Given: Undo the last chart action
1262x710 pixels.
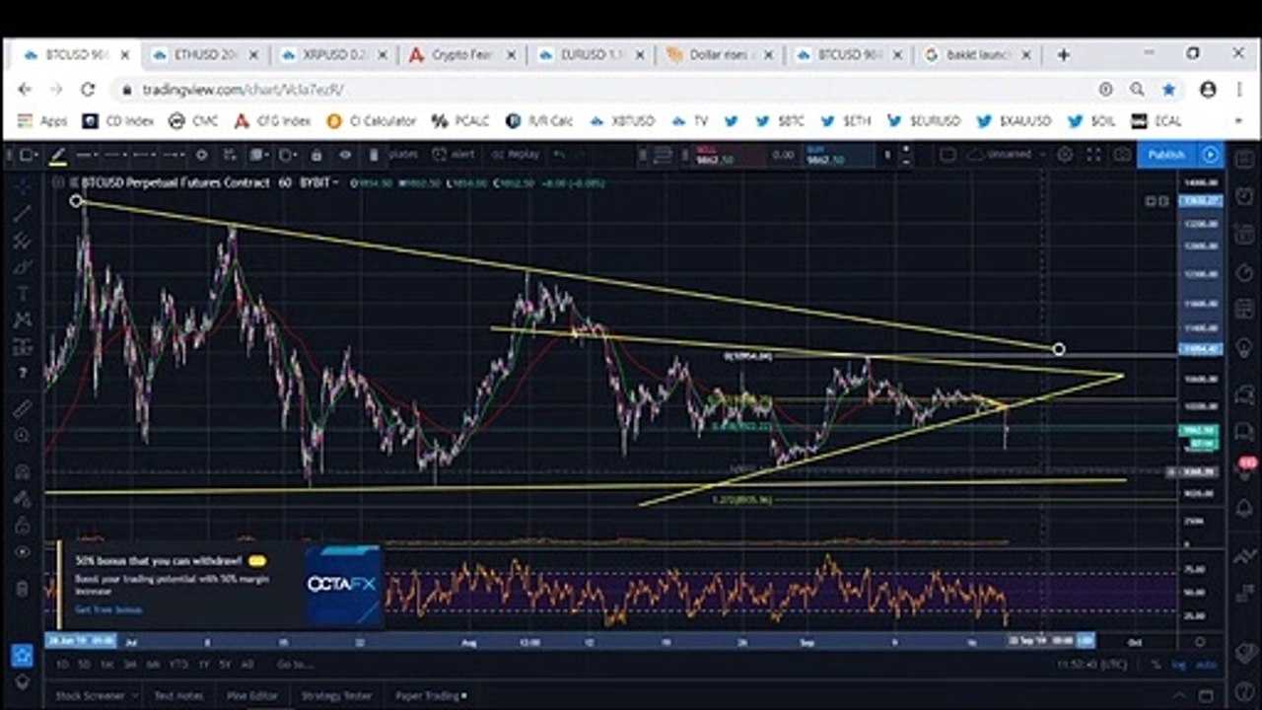Looking at the screenshot, I should (x=559, y=155).
